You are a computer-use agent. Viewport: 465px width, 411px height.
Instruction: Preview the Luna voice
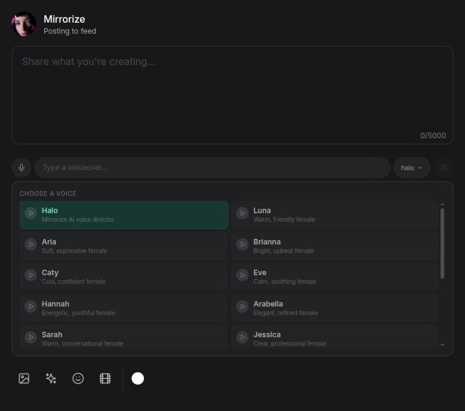coord(242,213)
